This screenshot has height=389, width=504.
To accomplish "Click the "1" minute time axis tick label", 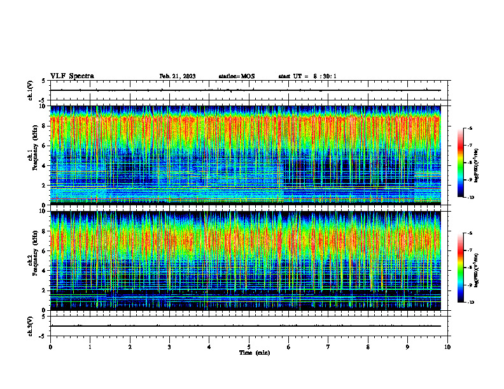I will 90,347.
